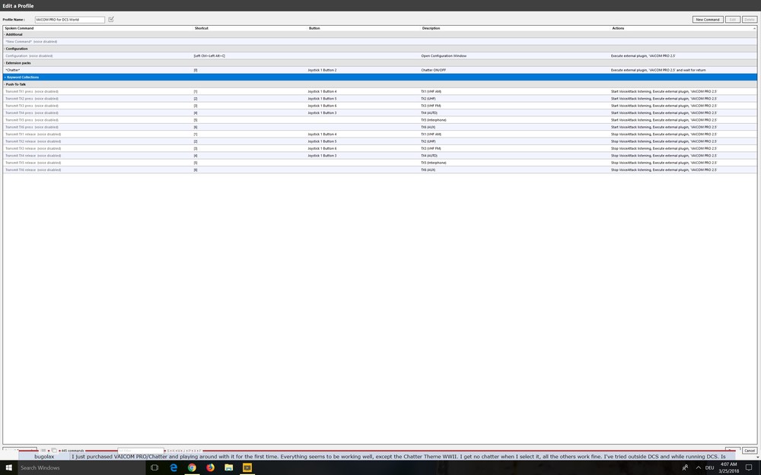Select the *New Command* row
This screenshot has height=475, width=761.
[380, 42]
